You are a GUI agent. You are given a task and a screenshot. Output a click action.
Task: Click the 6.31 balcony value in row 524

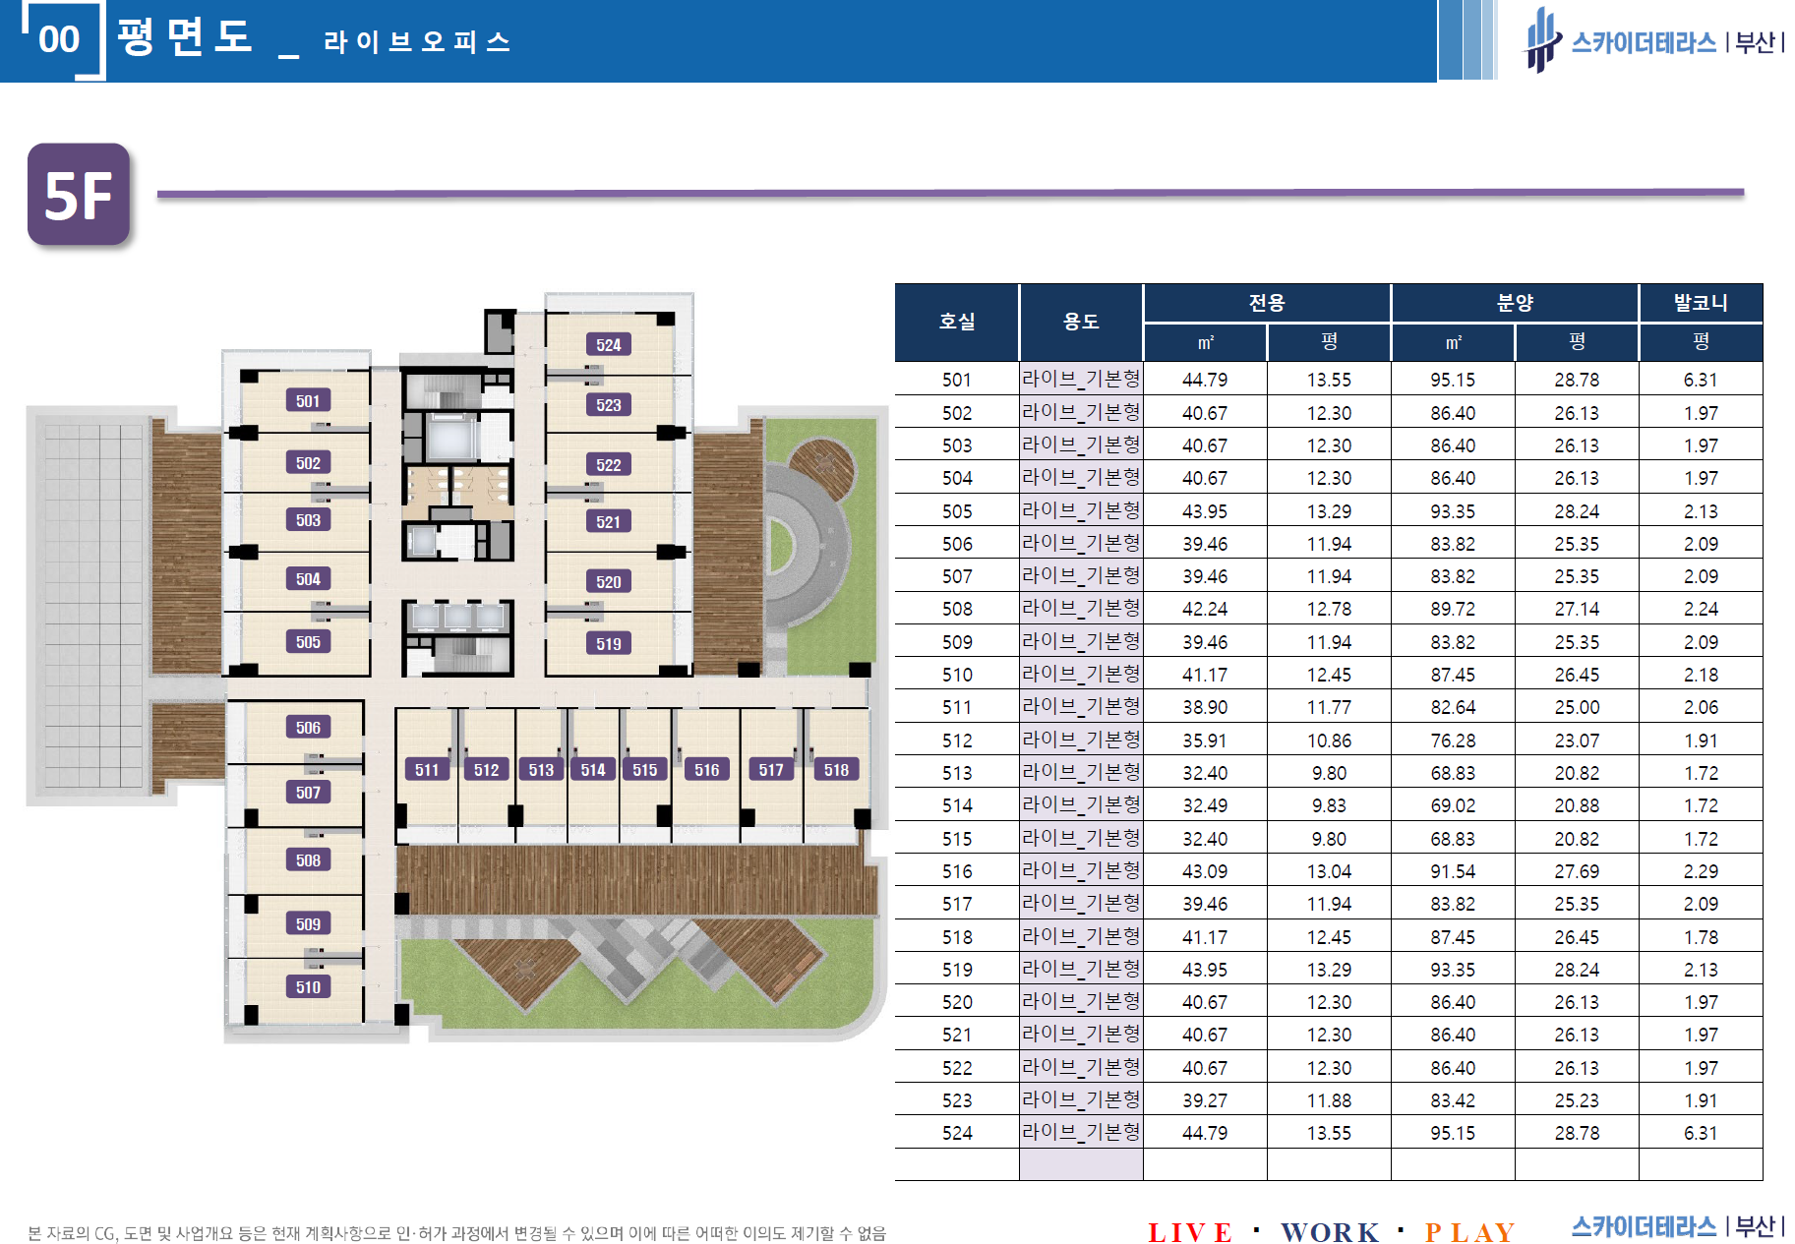1701,1133
